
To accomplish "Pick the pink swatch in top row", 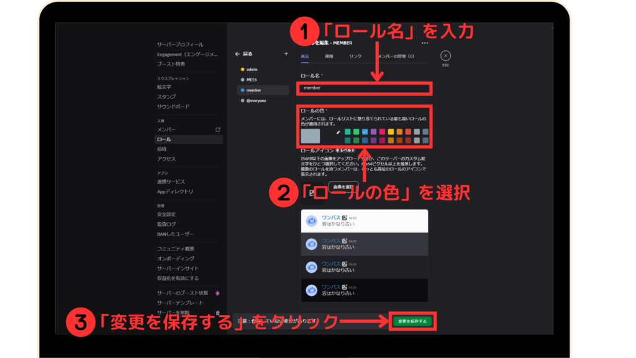I will [382, 132].
